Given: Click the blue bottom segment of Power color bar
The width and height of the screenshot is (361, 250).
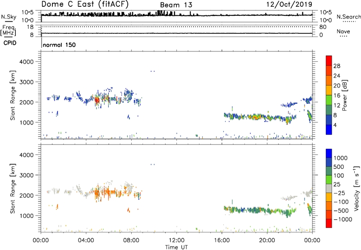Looking at the screenshot, I should 329,130.
